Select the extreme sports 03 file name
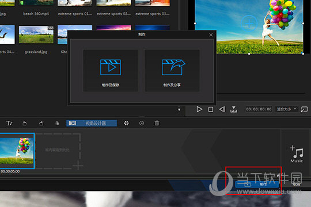This screenshot has height=207, width=311. [x=152, y=14]
